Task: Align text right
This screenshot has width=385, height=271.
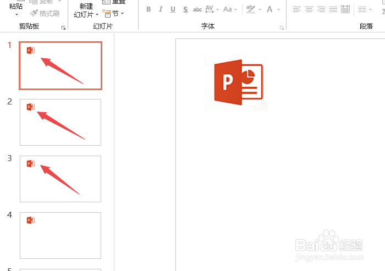Action: coord(321,9)
